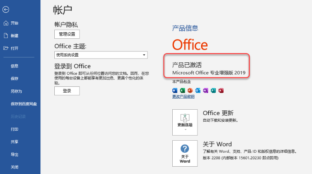Open the 另存为 page
The width and height of the screenshot is (312, 174).
16,91
